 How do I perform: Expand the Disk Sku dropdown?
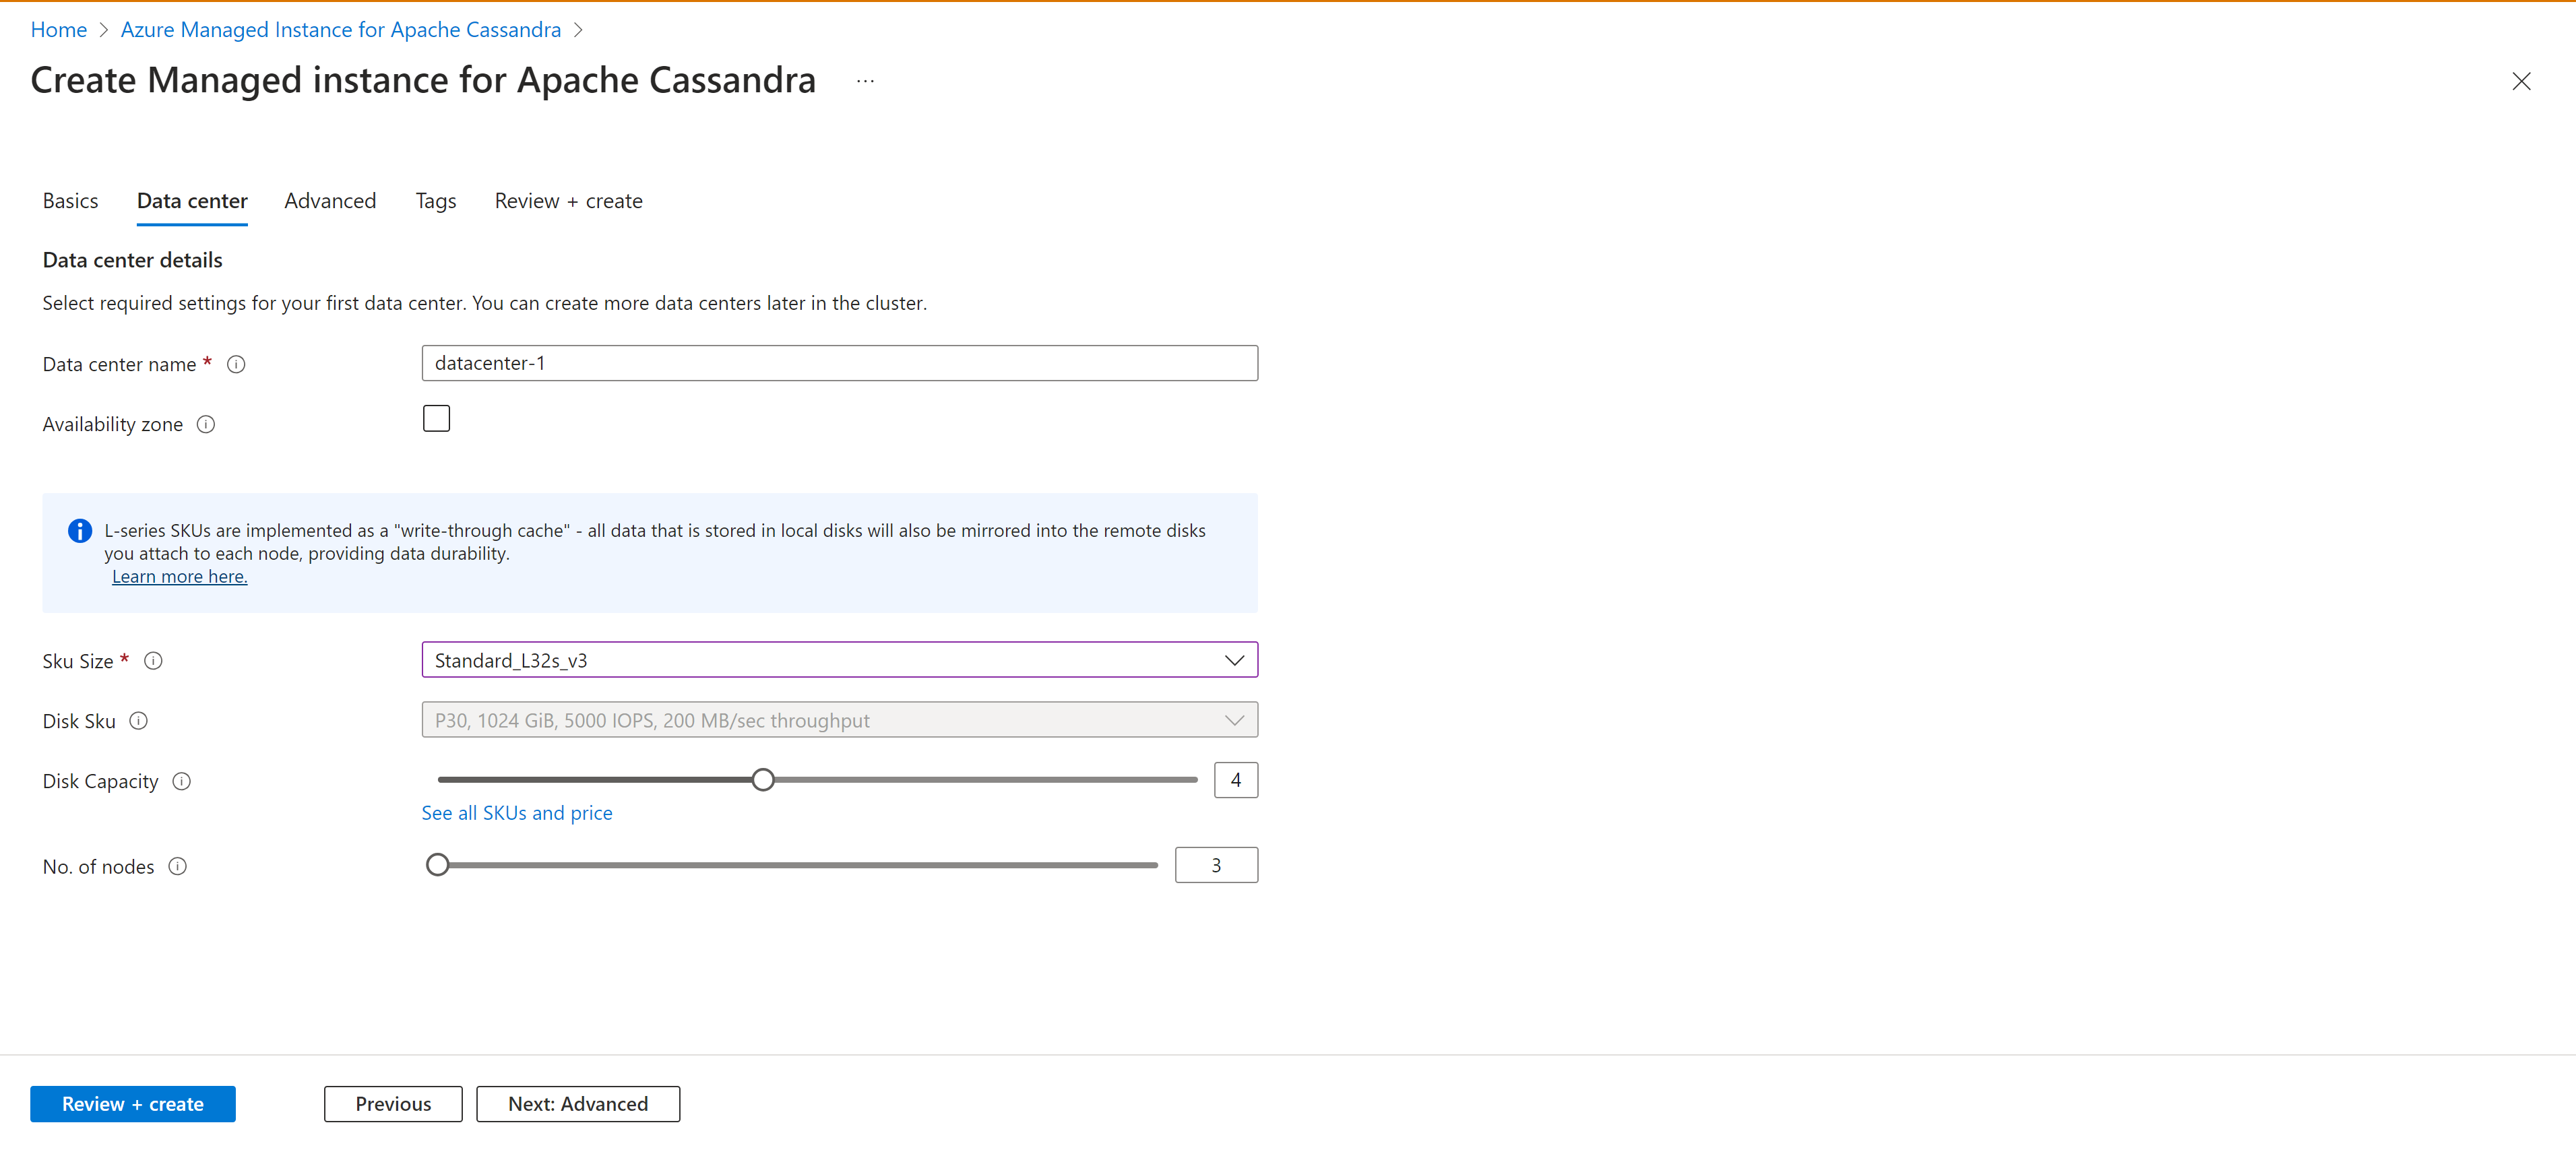[x=839, y=720]
